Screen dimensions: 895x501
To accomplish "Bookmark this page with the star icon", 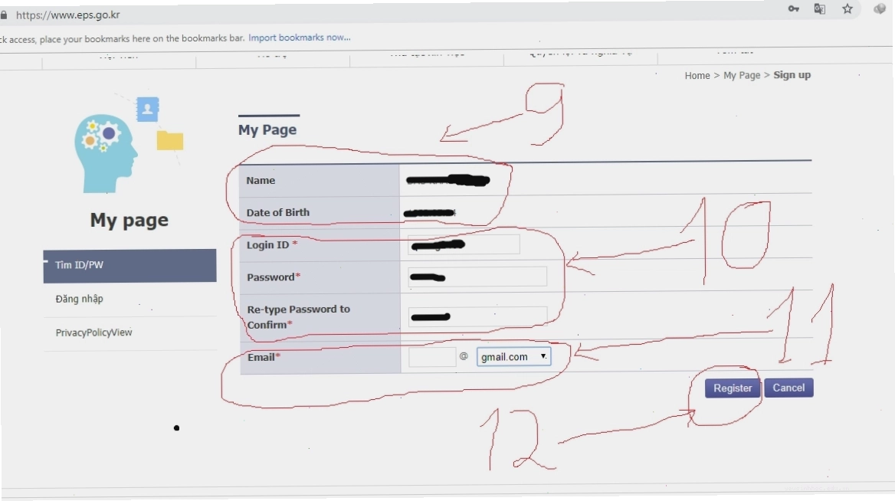I will pos(847,8).
